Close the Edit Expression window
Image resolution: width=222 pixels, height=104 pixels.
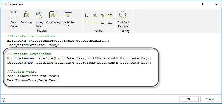pyautogui.click(x=216, y=4)
